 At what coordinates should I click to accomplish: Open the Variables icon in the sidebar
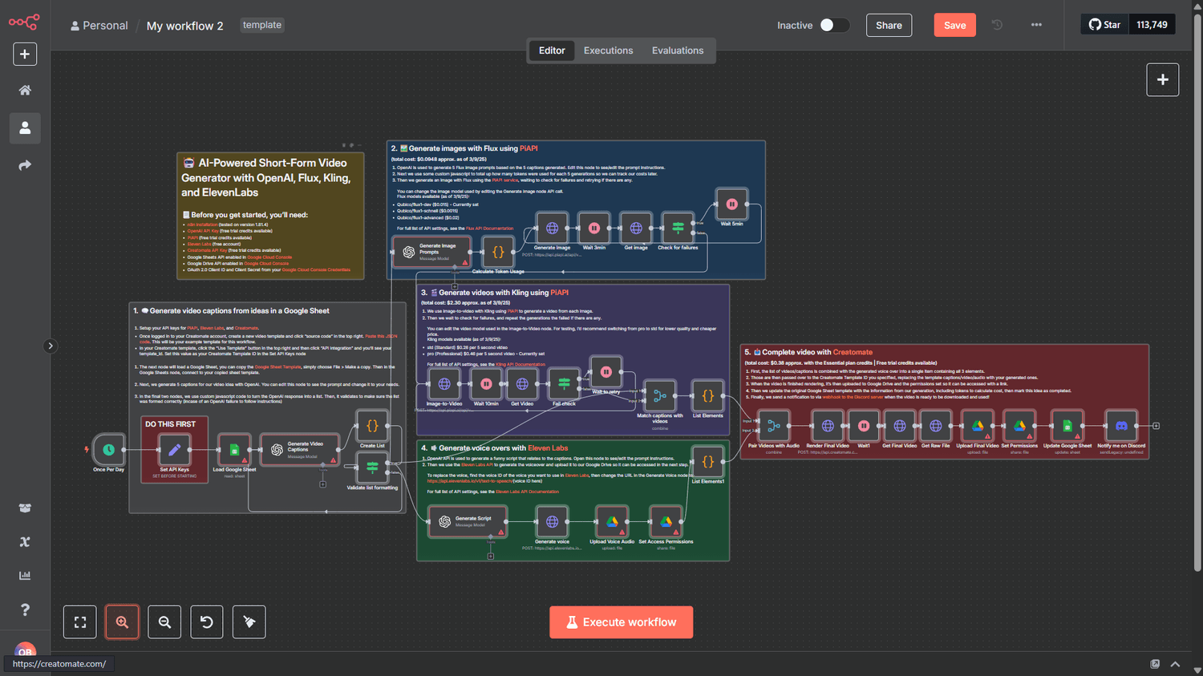[x=25, y=542]
